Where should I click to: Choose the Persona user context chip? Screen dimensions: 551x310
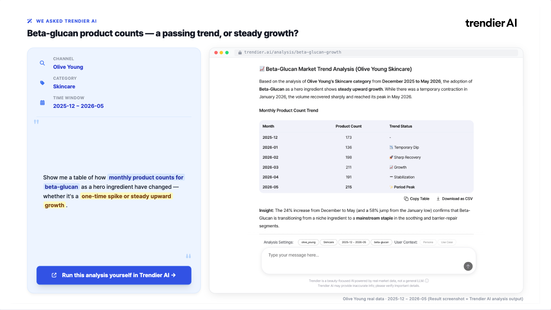coord(428,242)
